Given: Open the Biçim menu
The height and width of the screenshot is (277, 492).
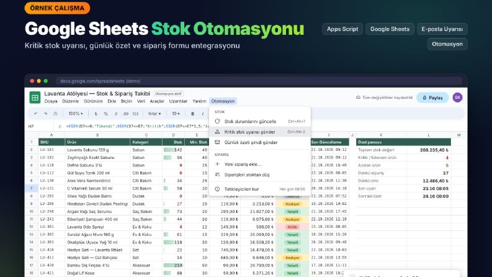Looking at the screenshot, I should tap(127, 101).
